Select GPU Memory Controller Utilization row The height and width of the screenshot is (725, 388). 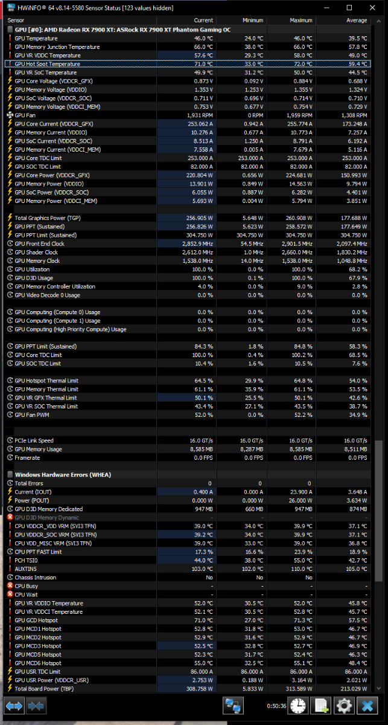pyautogui.click(x=189, y=286)
